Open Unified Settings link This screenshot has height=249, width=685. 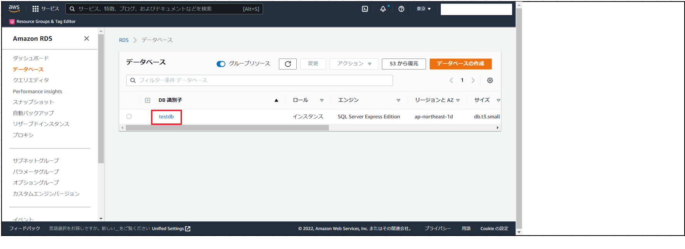pyautogui.click(x=171, y=229)
